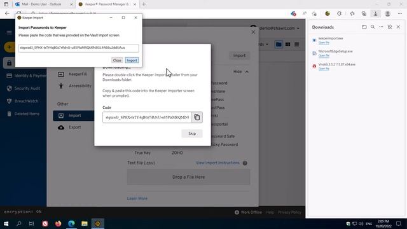Open the demo account dropdown

pos(279,28)
